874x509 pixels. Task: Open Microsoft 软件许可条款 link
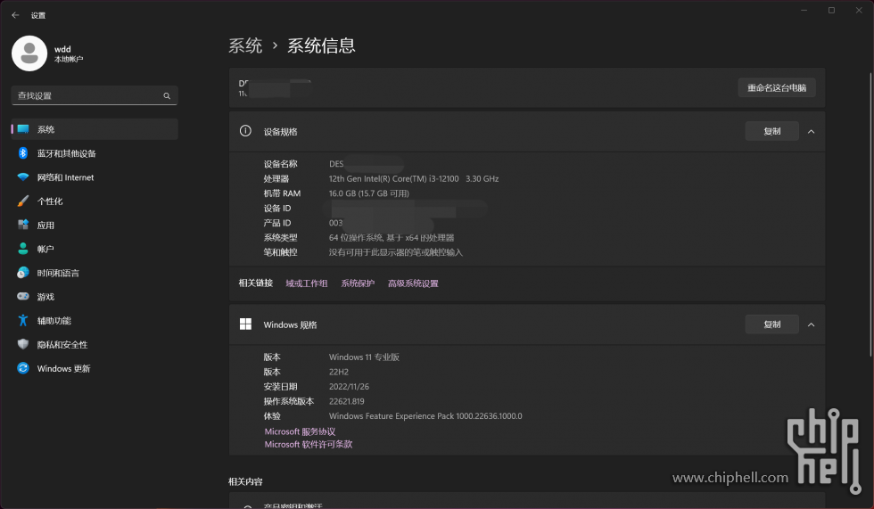309,445
